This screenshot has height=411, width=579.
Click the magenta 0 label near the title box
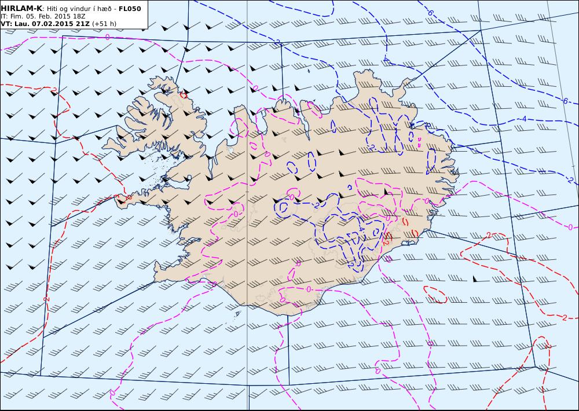[x=108, y=37]
